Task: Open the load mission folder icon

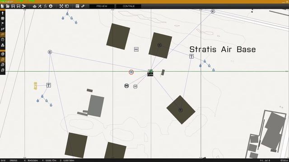Action: [8, 6]
